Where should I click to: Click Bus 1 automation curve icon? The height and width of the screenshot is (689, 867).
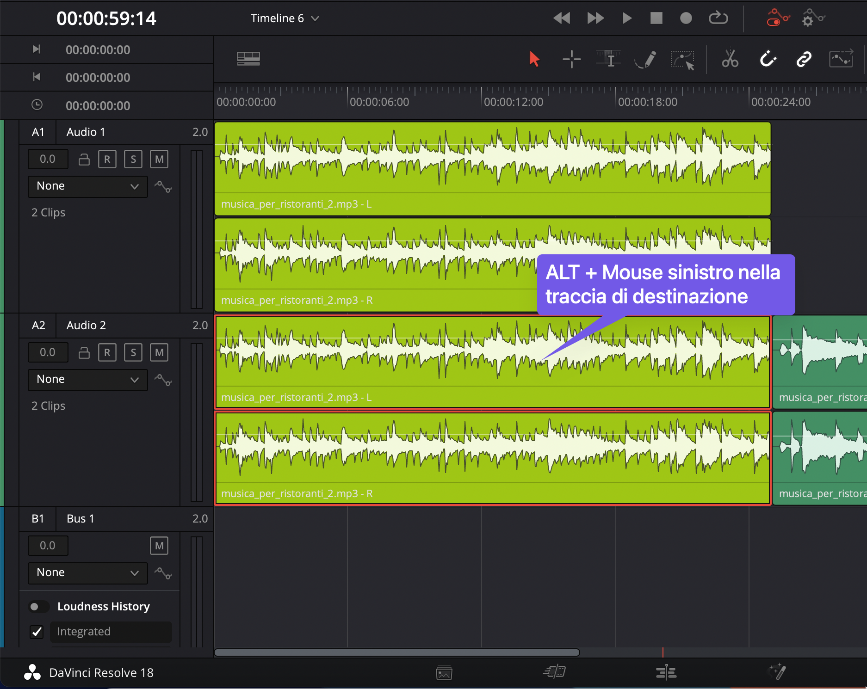click(163, 573)
